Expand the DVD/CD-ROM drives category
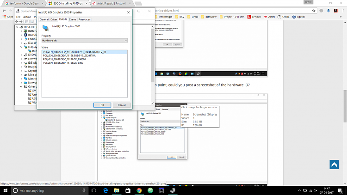 21,55
